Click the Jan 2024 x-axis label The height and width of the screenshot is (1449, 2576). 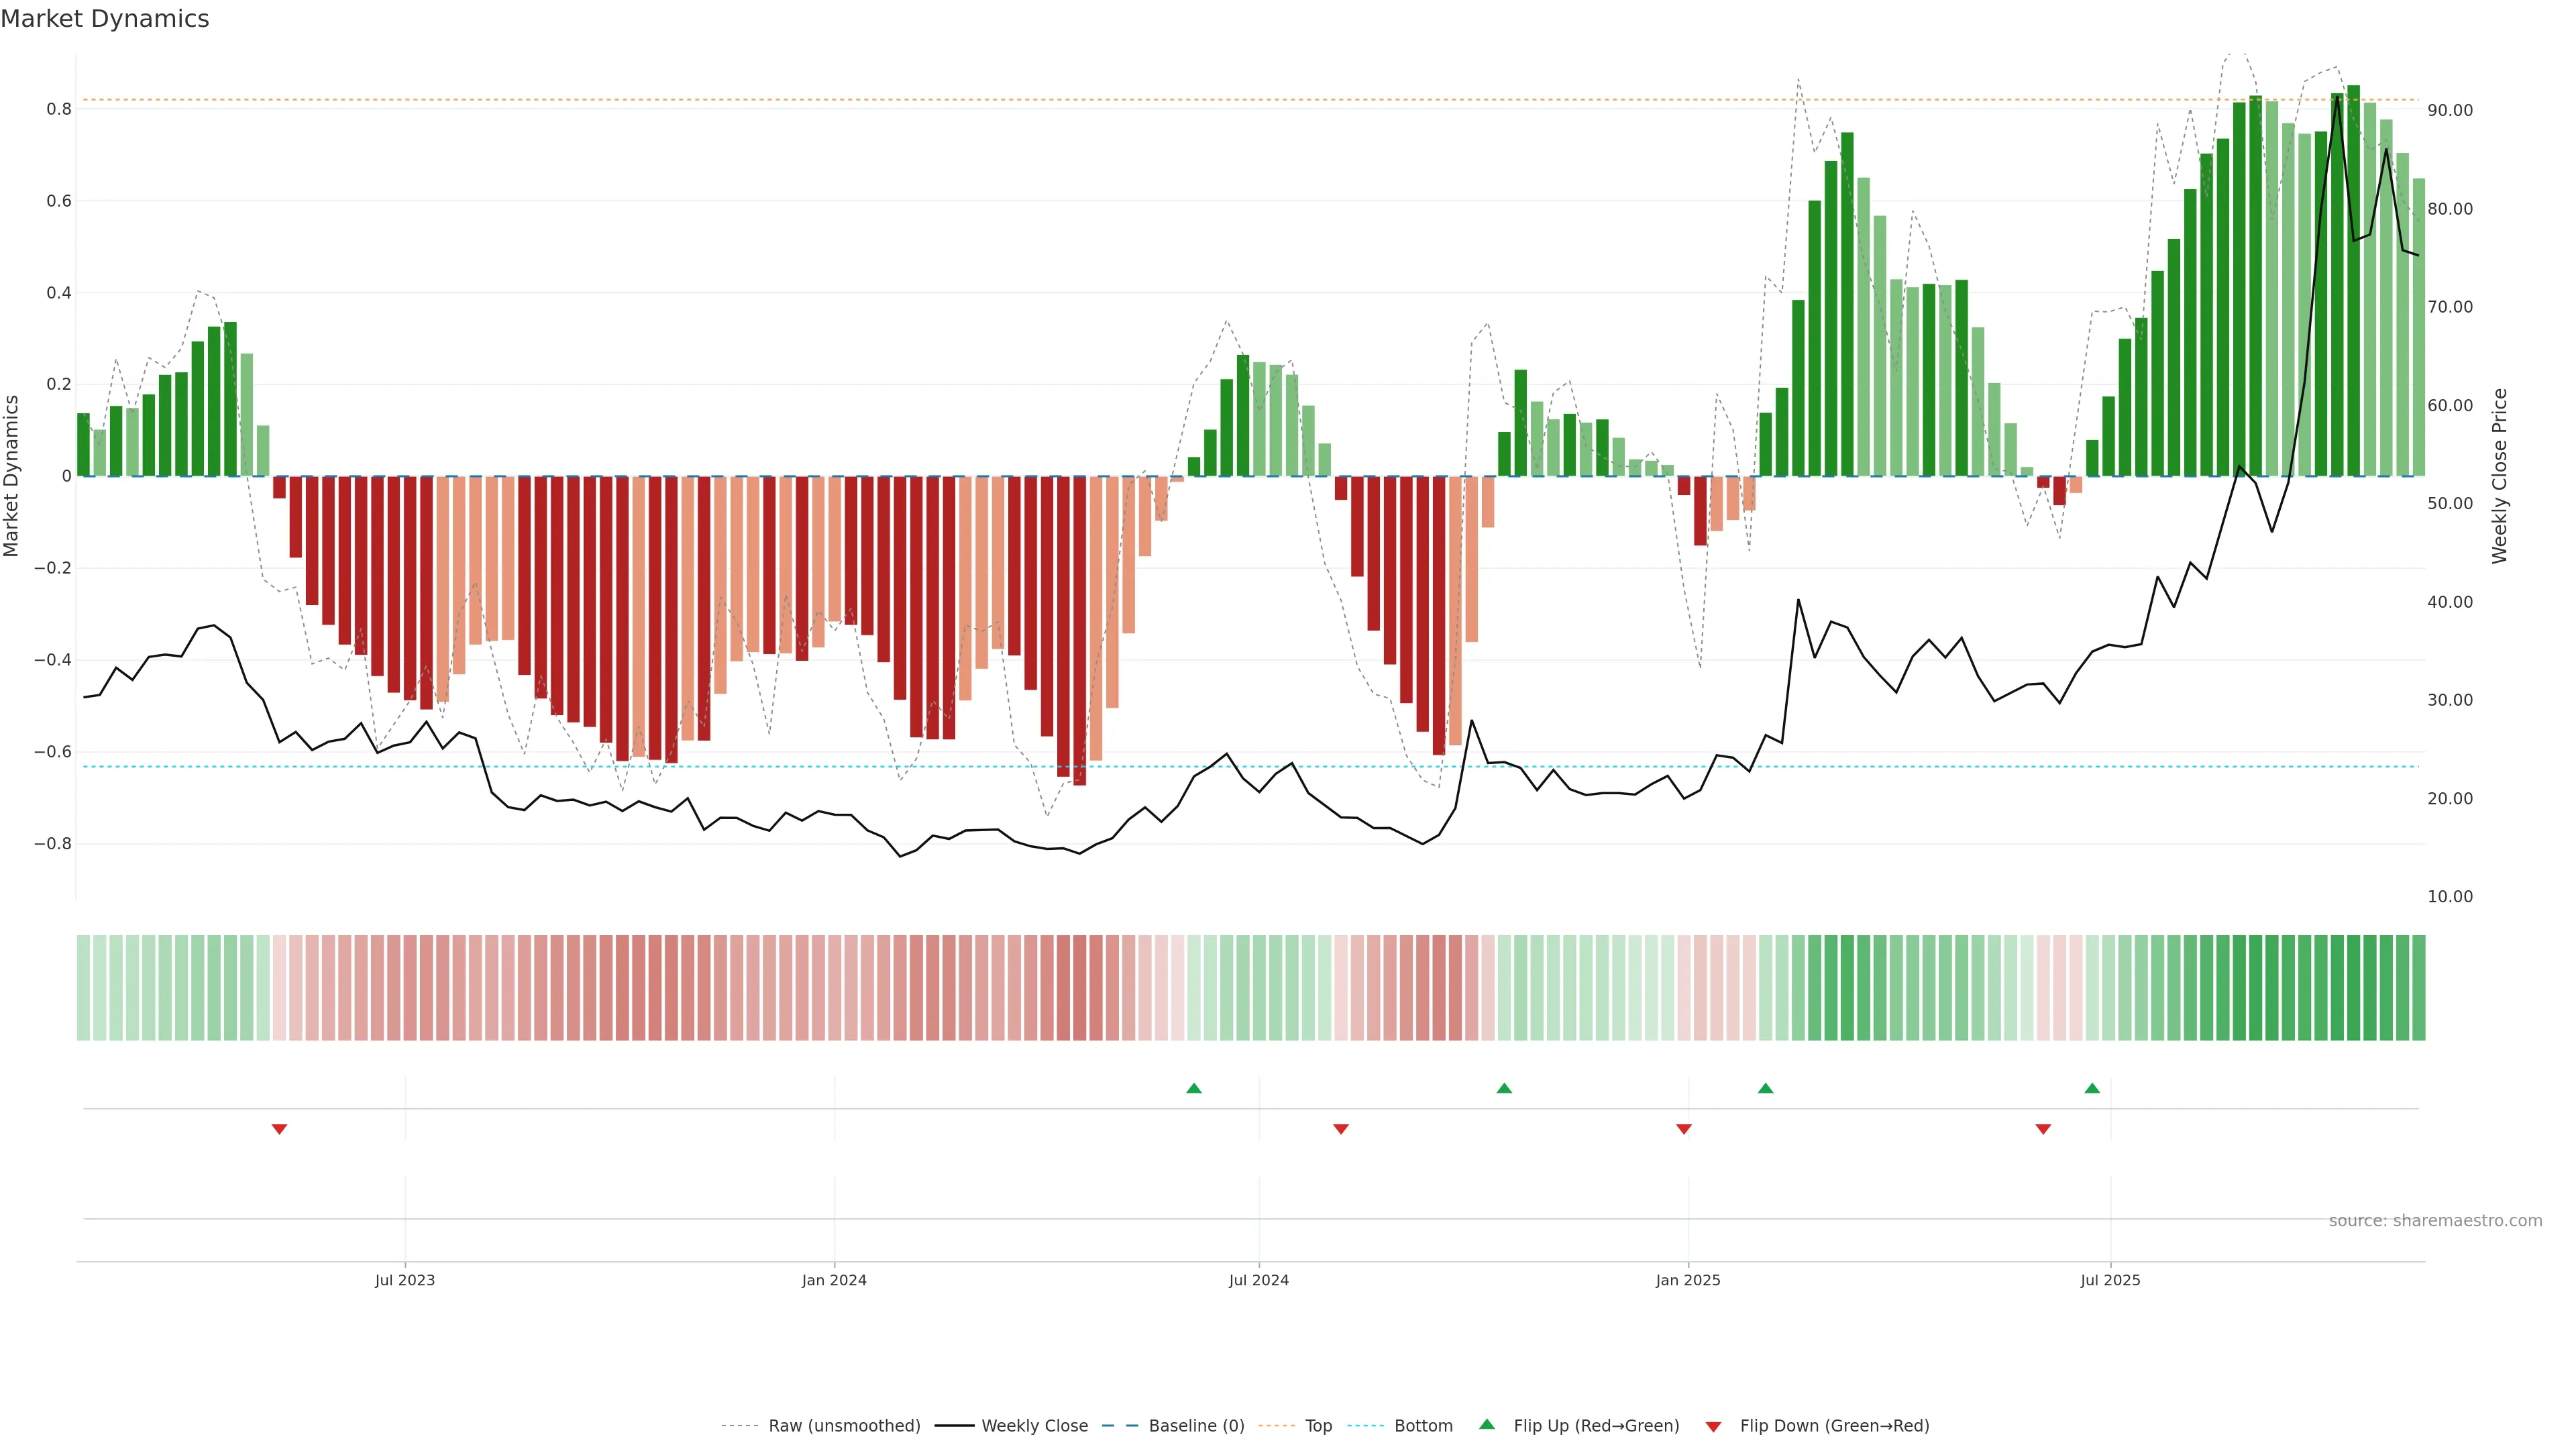(x=834, y=1280)
